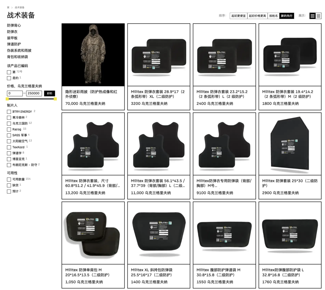This screenshot has width=325, height=290.
Task: Open the Militex shoulder pack M image
Action: click(x=93, y=233)
